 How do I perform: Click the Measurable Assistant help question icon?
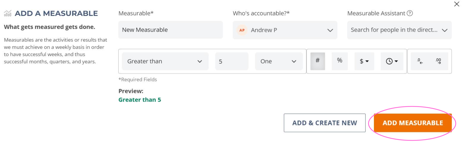(410, 13)
